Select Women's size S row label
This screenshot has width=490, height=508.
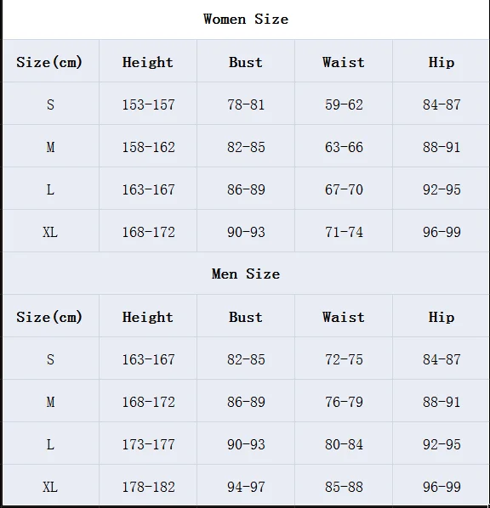[x=50, y=104]
